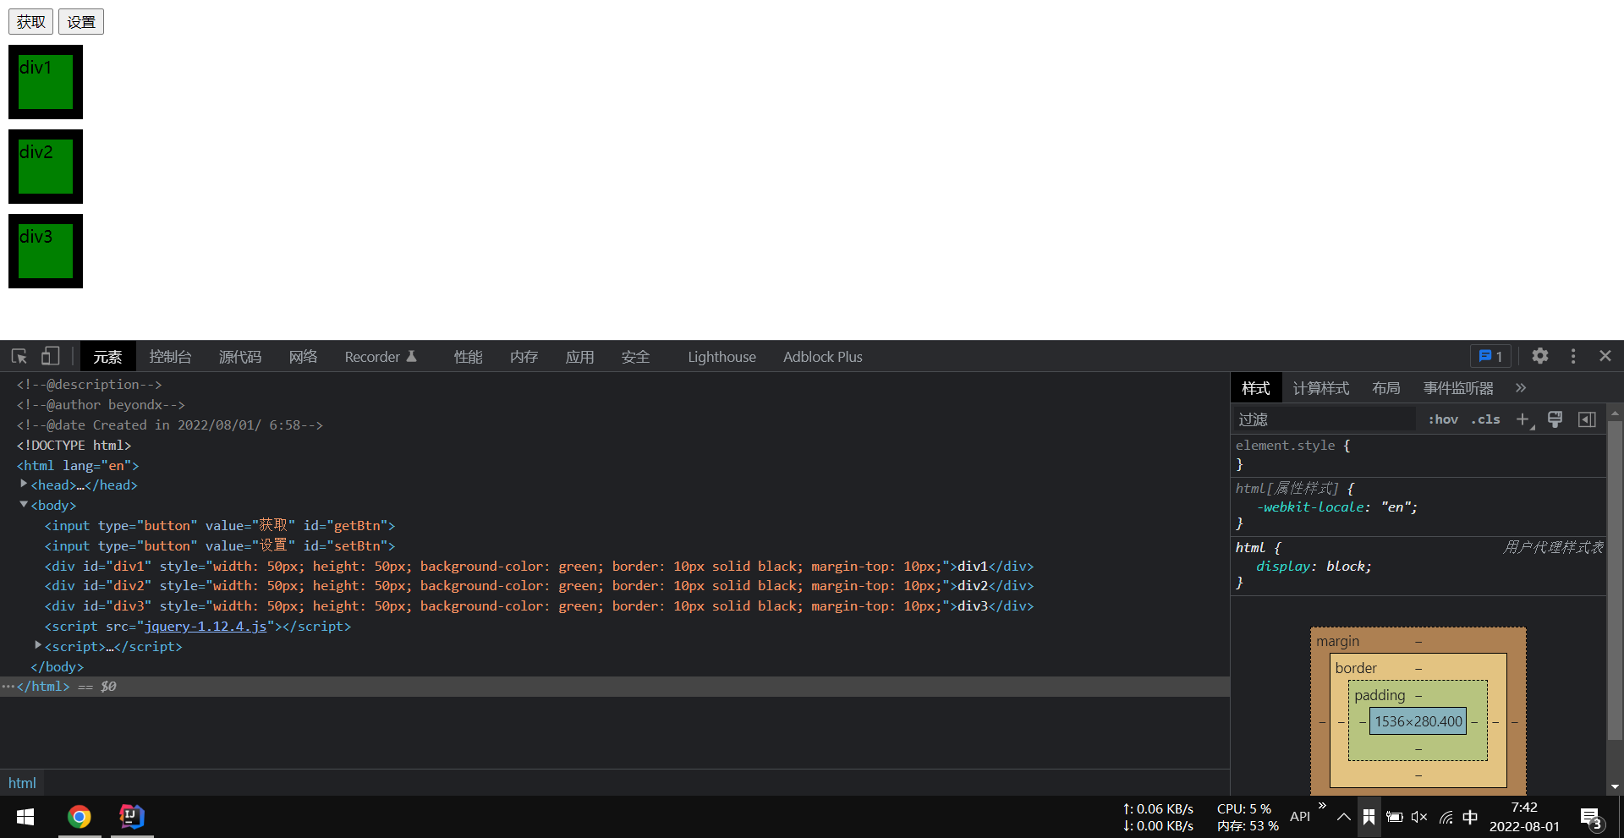Click the 设置 button on the page
Viewport: 1624px width, 838px height.
click(81, 22)
